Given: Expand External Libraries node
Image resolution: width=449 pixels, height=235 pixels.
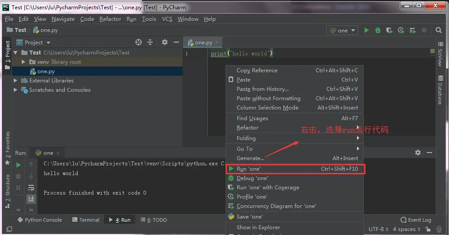Looking at the screenshot, I should click(x=16, y=81).
